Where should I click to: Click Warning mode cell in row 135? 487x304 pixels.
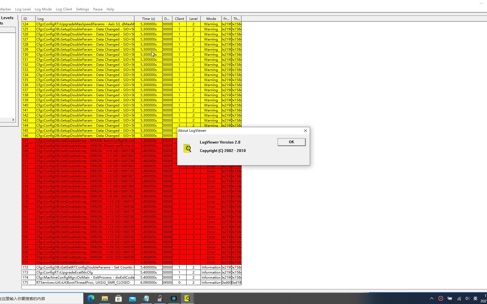point(211,80)
